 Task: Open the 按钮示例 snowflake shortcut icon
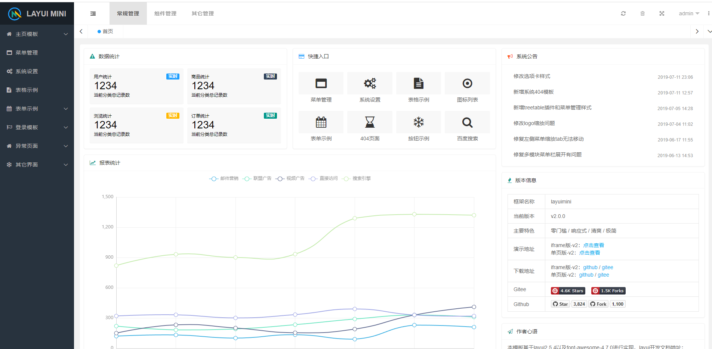[419, 122]
